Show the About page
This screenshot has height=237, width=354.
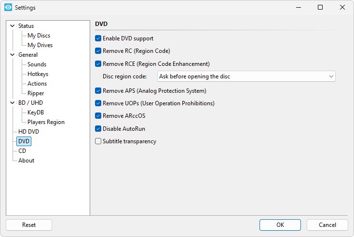(26, 161)
